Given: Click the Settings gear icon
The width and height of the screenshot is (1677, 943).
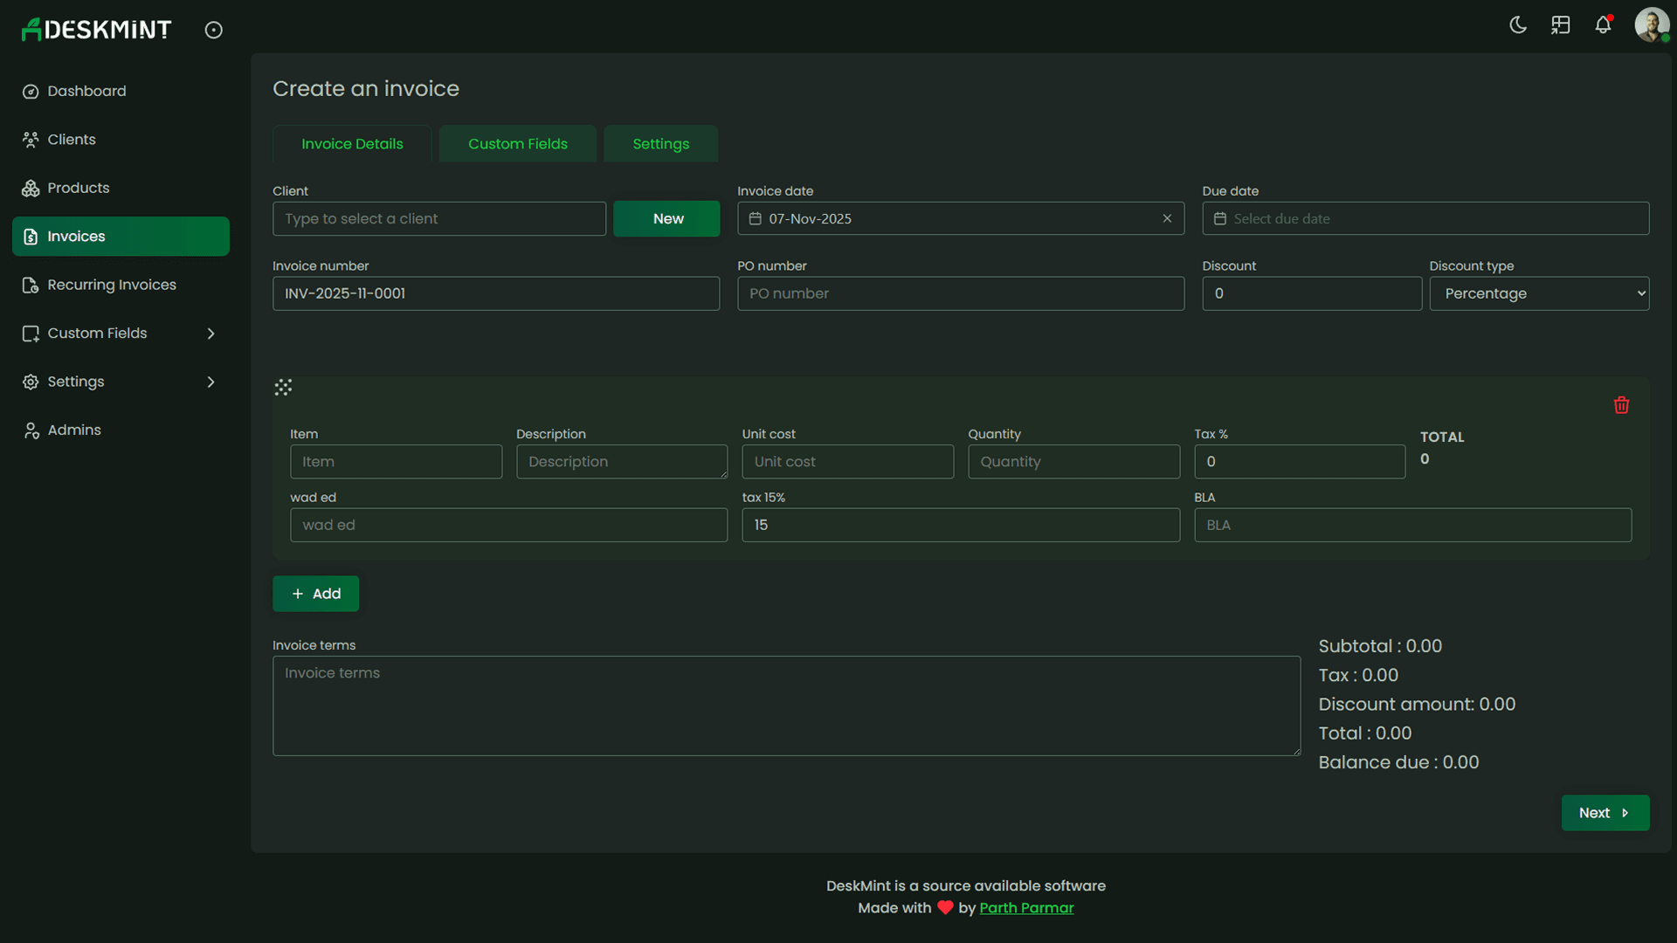Looking at the screenshot, I should tap(31, 382).
